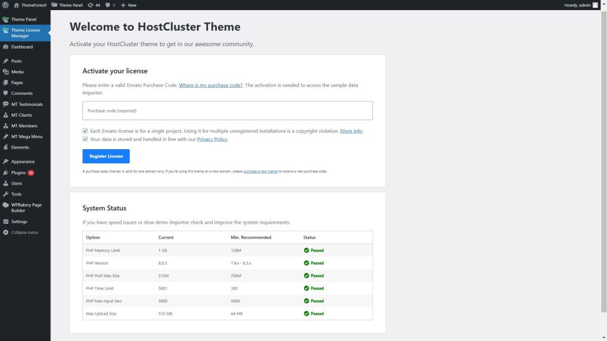Uncheck the single project copyright violation checkbox
Screen dimensions: 607x341
(x=85, y=131)
